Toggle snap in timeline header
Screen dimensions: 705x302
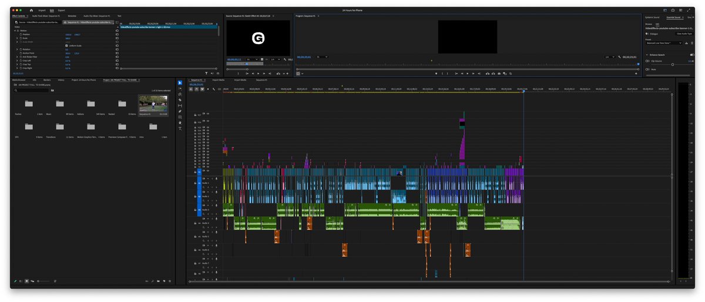point(196,89)
